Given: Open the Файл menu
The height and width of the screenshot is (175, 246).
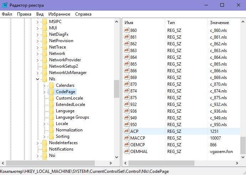Looking at the screenshot, I should point(7,14).
